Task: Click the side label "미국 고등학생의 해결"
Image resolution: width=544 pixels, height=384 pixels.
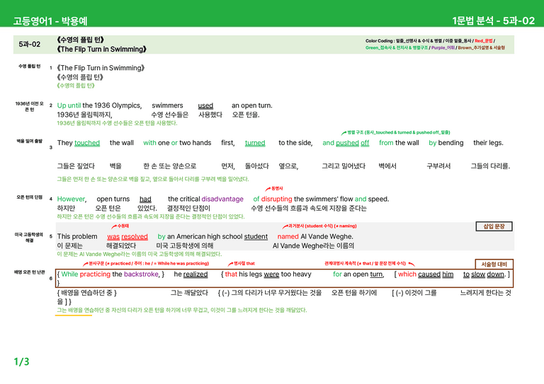Action: point(29,237)
